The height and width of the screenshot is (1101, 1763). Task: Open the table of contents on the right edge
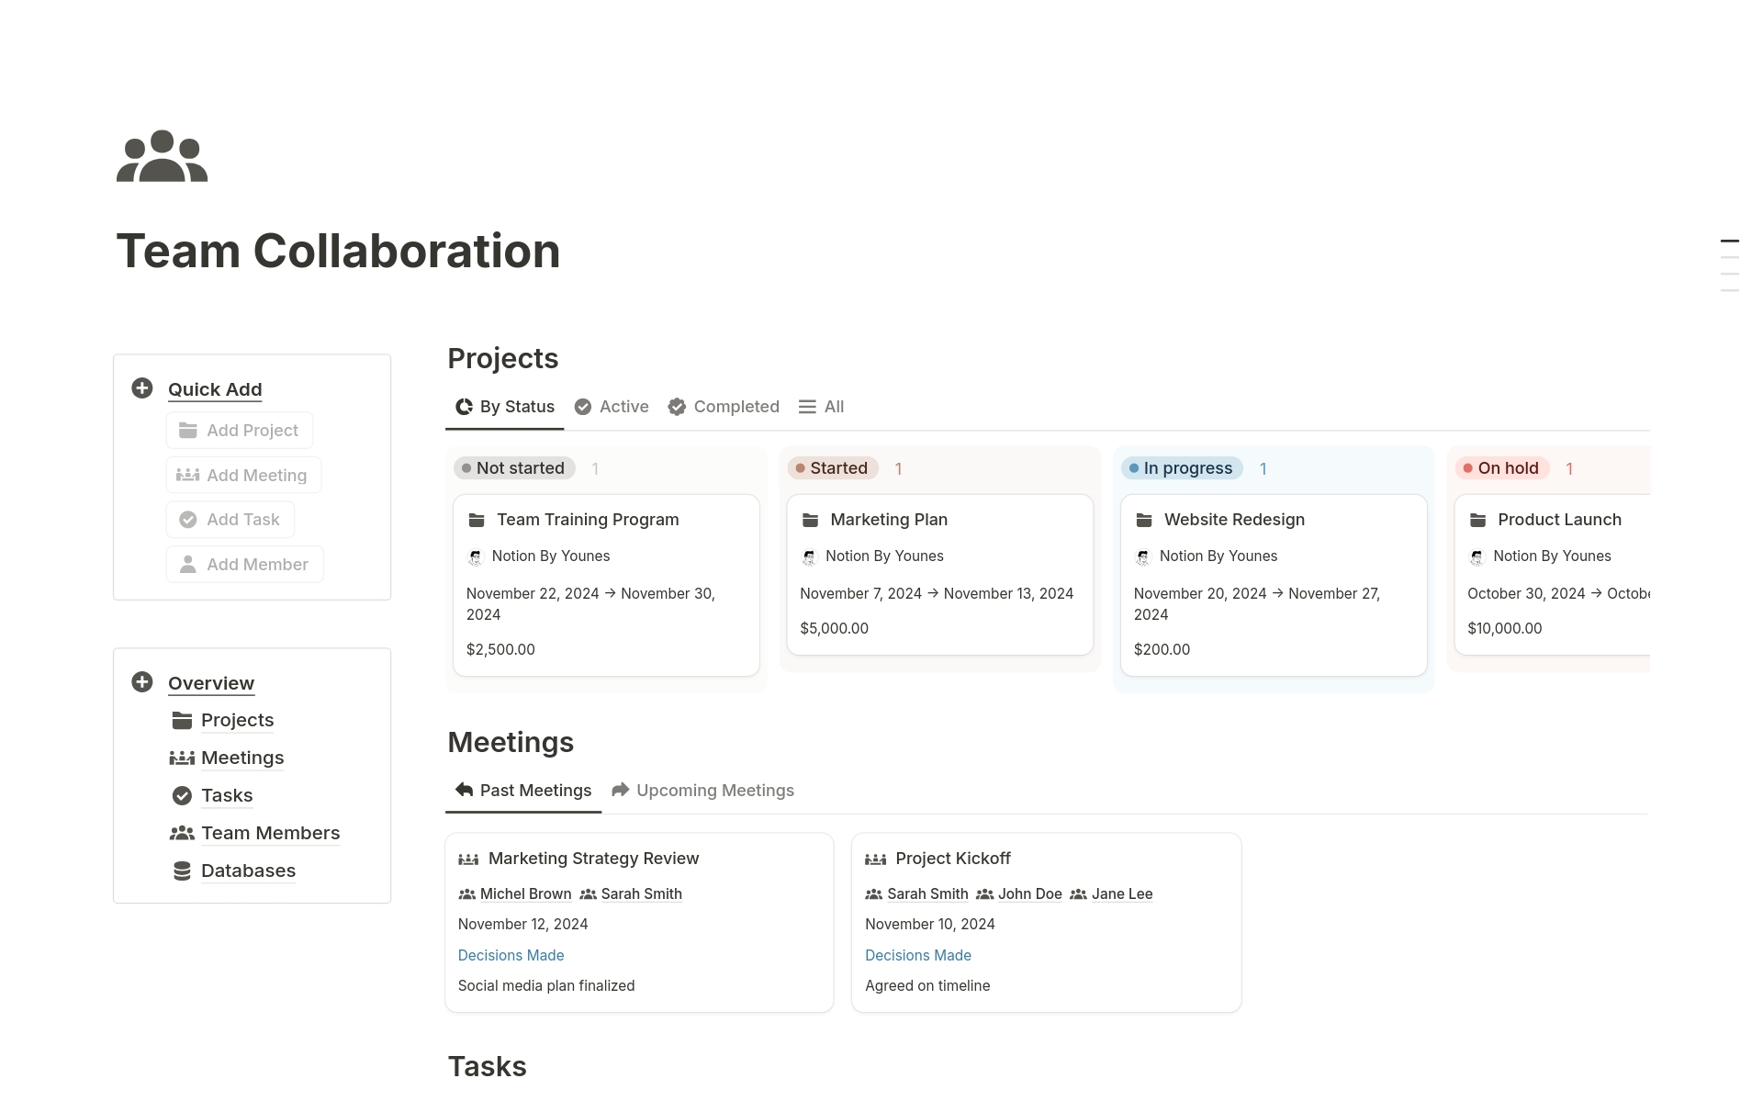click(1730, 264)
